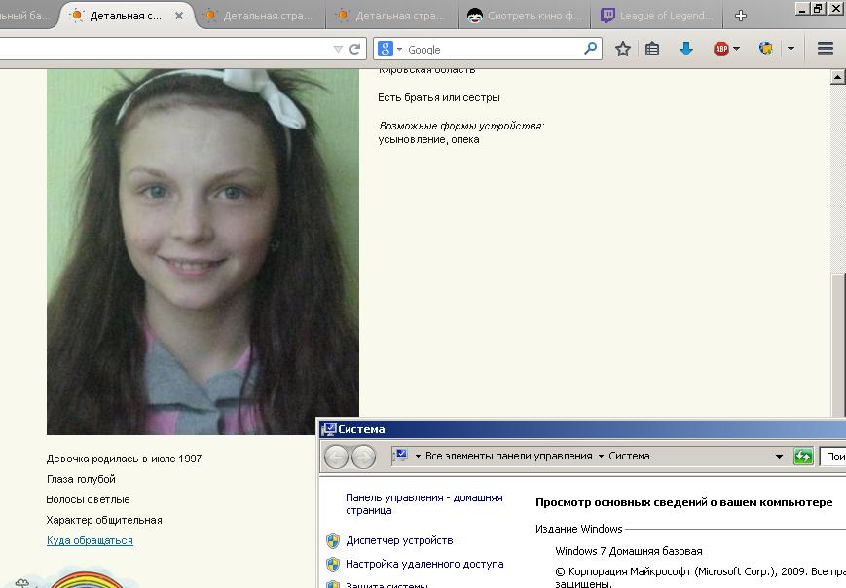Expand arrow before 'Система' breadcrumb
Image resolution: width=846 pixels, height=588 pixels.
point(601,457)
